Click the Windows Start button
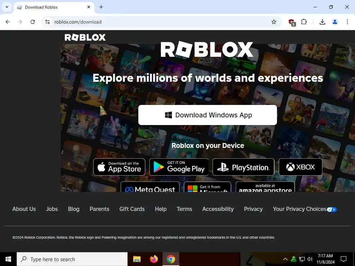Image resolution: width=355 pixels, height=266 pixels. [8, 259]
